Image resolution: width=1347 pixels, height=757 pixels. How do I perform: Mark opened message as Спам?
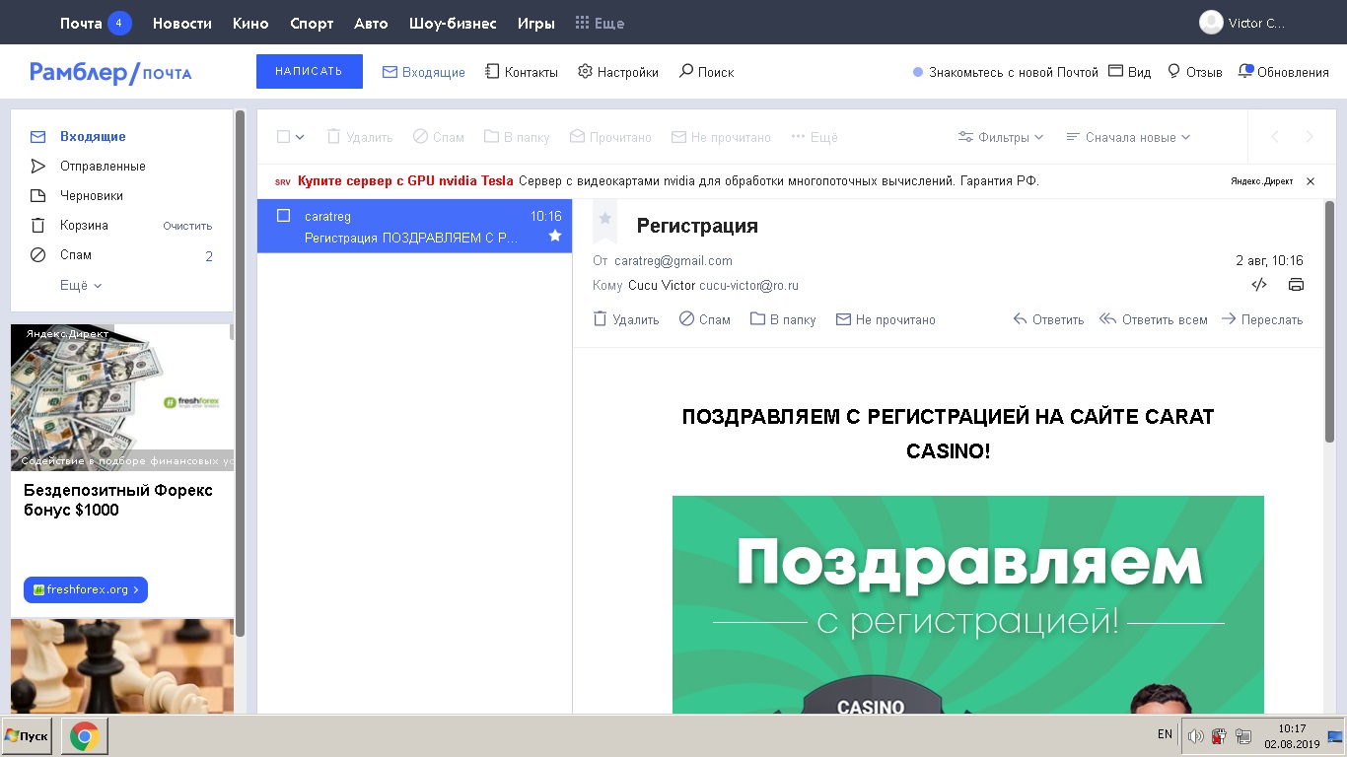[705, 319]
